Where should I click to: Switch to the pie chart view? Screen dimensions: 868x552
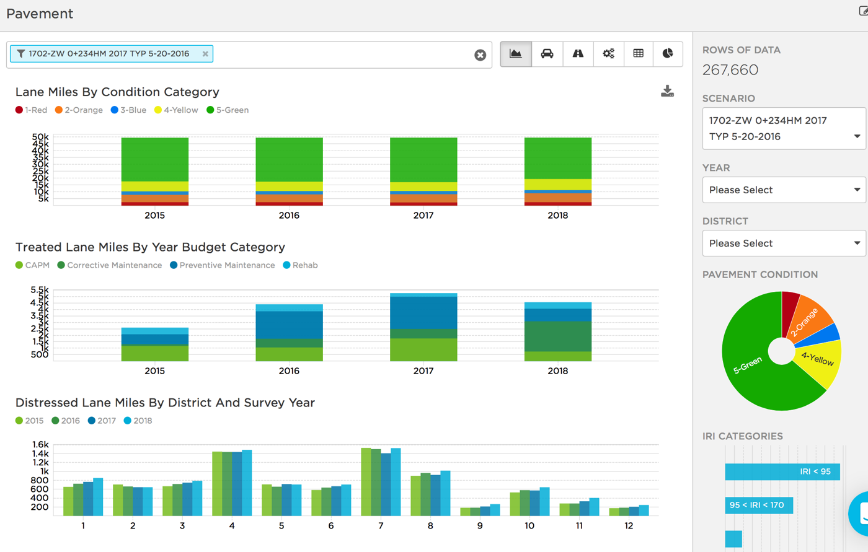click(x=667, y=54)
